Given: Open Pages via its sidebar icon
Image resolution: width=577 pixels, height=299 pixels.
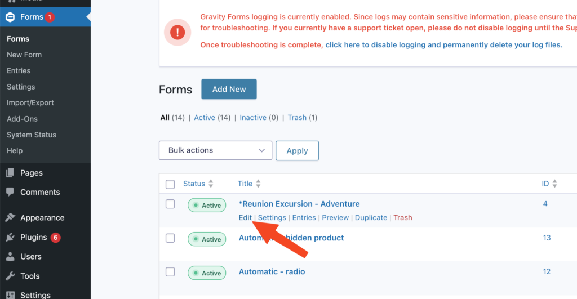Looking at the screenshot, I should [x=10, y=173].
